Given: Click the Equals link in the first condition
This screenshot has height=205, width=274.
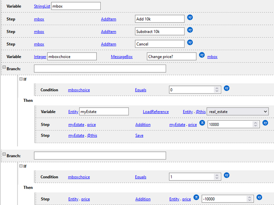Looking at the screenshot, I should pyautogui.click(x=140, y=90).
